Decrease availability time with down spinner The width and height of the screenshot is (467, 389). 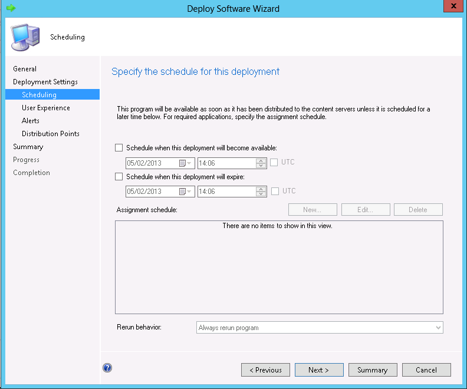click(x=261, y=166)
